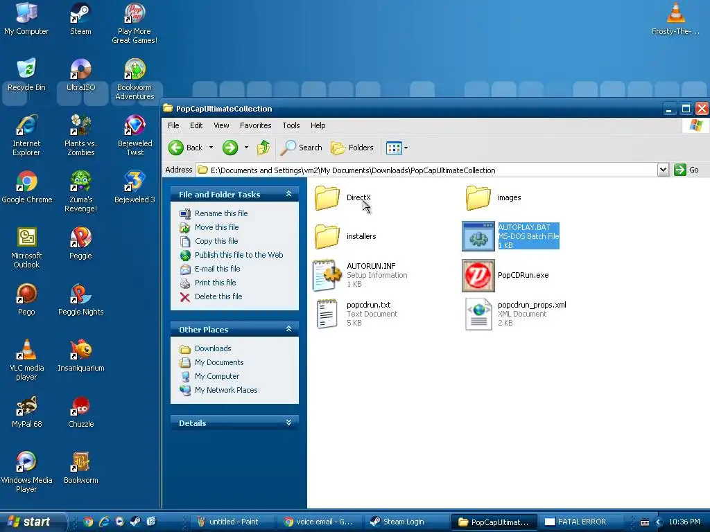This screenshot has height=532, width=710.
Task: Open the Tools menu
Action: click(x=291, y=125)
